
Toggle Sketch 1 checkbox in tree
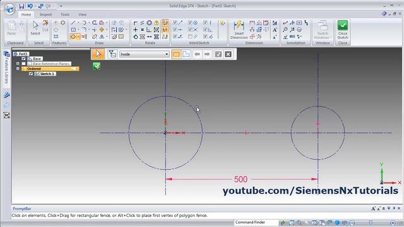click(x=31, y=74)
